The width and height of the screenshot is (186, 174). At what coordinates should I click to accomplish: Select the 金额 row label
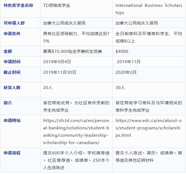[8, 51]
